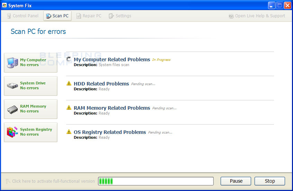Click the key icon beside activate link
This screenshot has width=293, height=191.
click(x=8, y=181)
